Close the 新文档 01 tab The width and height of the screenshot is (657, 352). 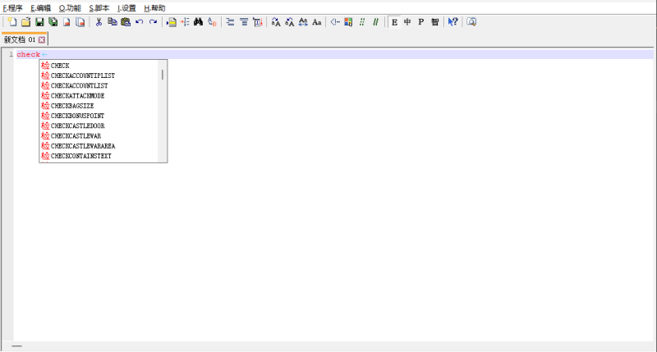[x=42, y=39]
